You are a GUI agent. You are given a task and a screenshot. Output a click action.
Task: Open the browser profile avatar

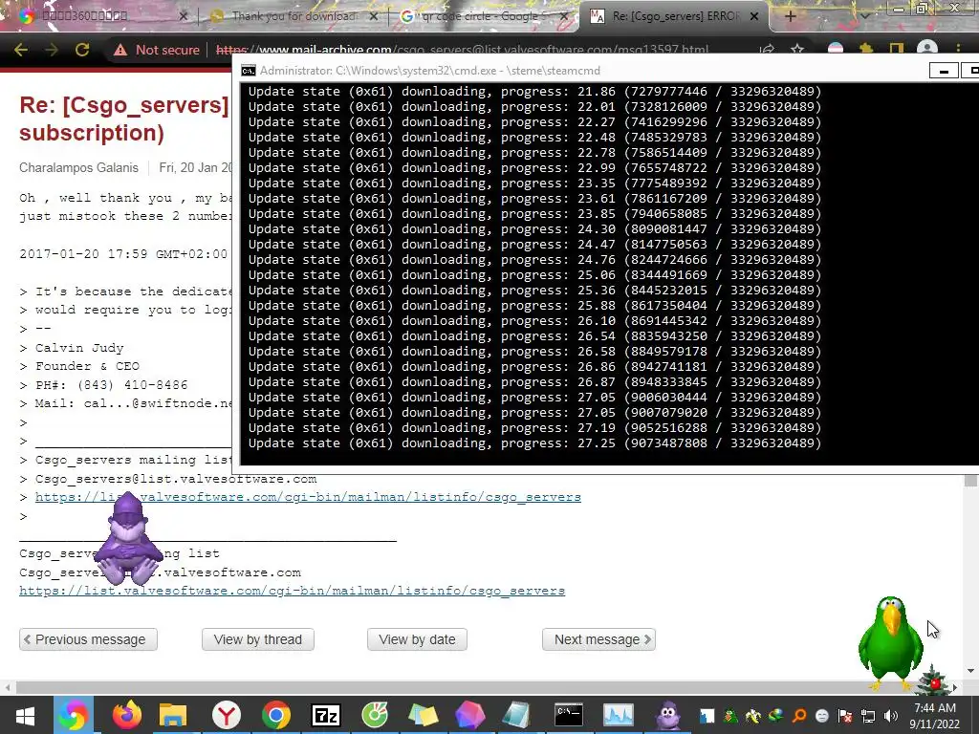pos(927,50)
